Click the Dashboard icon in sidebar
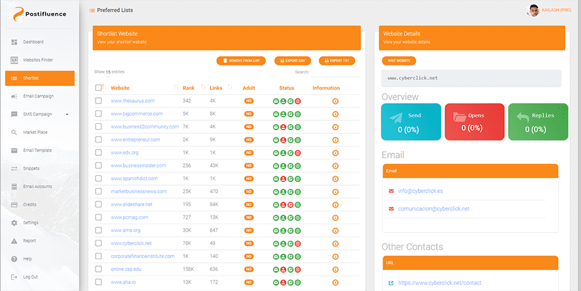The height and width of the screenshot is (291, 581). 14,42
